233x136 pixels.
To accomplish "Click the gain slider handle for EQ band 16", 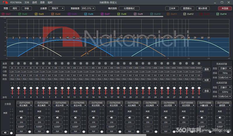I will (x=106, y=88).
